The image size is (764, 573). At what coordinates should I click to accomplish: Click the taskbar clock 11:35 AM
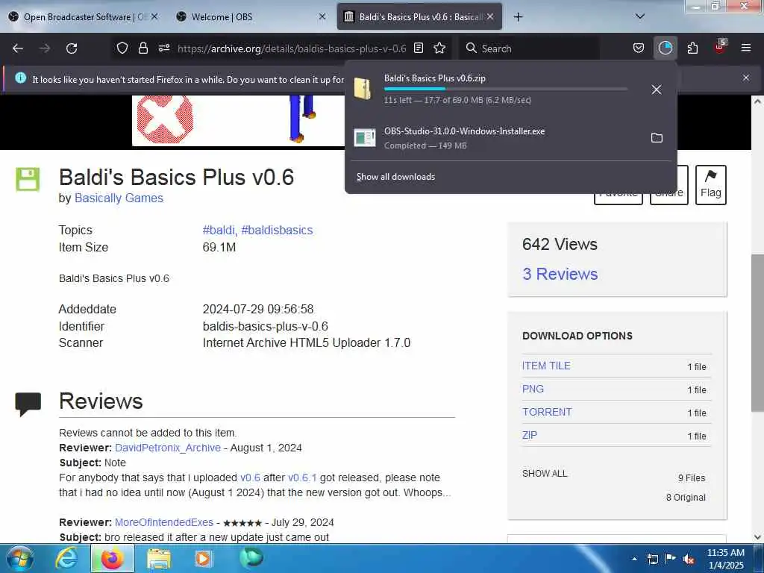coord(725,553)
